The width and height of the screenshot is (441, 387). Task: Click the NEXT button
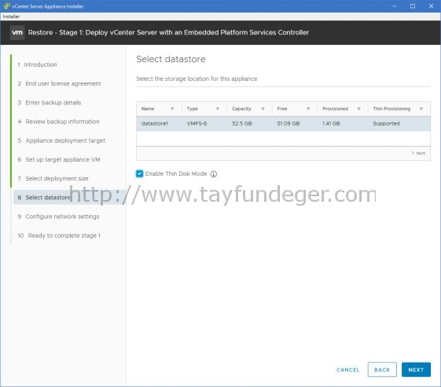click(x=416, y=370)
